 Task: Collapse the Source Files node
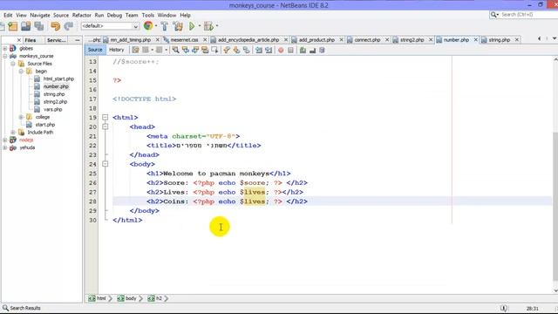13,64
